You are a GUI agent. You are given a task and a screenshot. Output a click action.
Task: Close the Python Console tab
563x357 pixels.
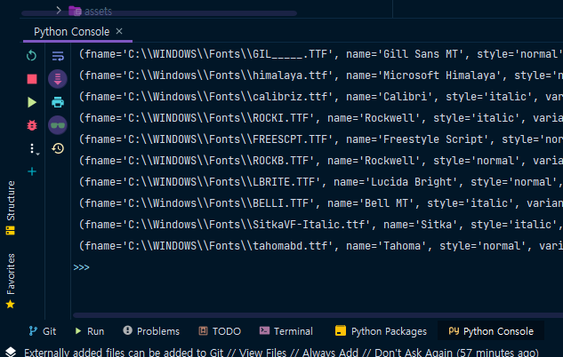click(119, 32)
